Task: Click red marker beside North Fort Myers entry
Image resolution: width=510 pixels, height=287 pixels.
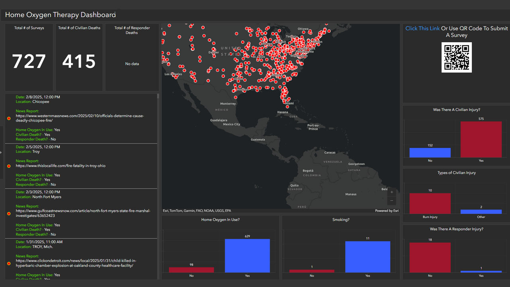Action: pos(9,214)
